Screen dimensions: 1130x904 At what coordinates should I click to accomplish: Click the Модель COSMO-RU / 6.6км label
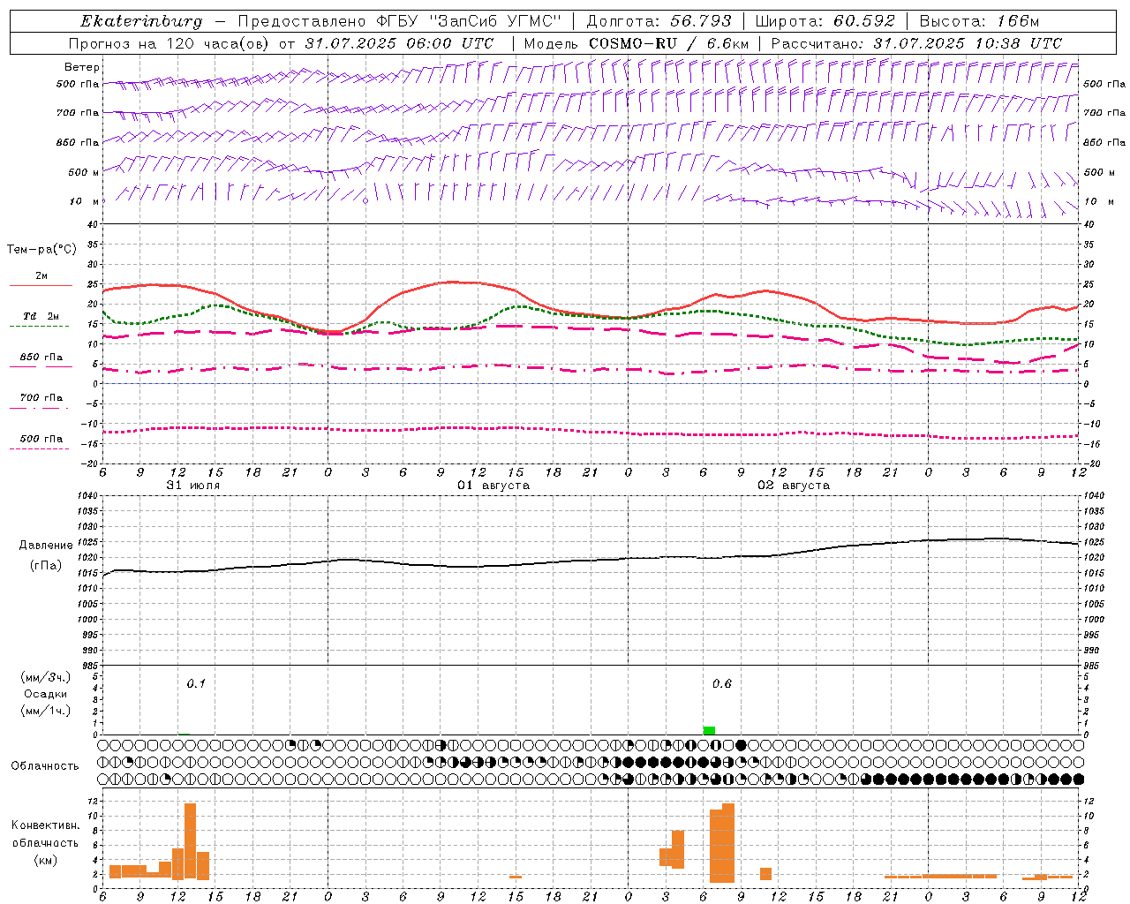point(637,43)
